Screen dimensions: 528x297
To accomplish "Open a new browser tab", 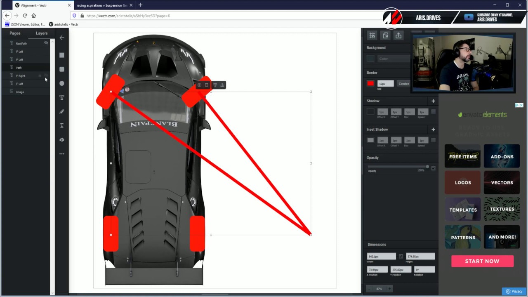I will pyautogui.click(x=140, y=5).
